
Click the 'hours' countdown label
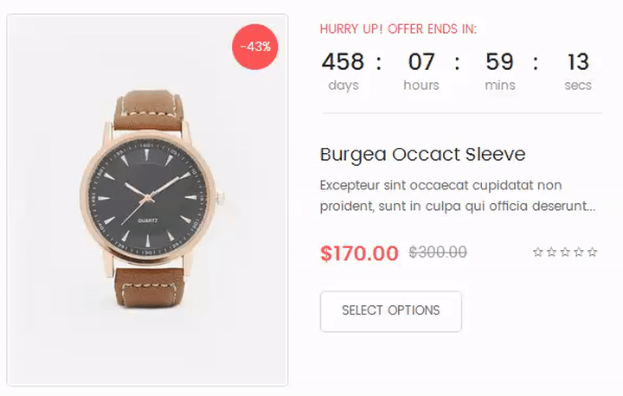pos(421,86)
